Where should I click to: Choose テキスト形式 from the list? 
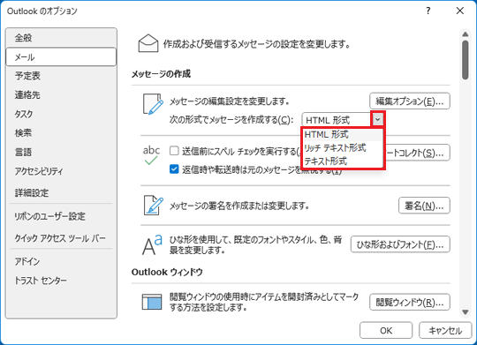pyautogui.click(x=342, y=161)
